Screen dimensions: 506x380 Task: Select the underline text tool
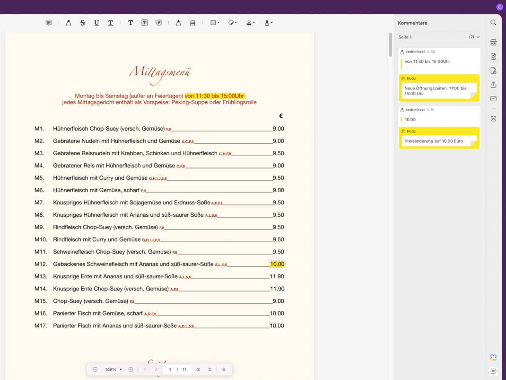(96, 23)
